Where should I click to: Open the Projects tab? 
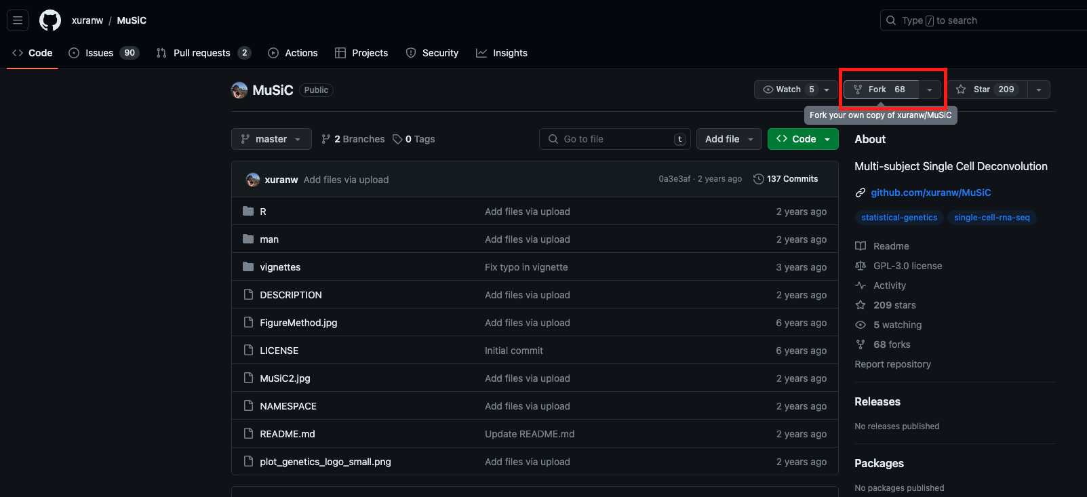coord(361,53)
